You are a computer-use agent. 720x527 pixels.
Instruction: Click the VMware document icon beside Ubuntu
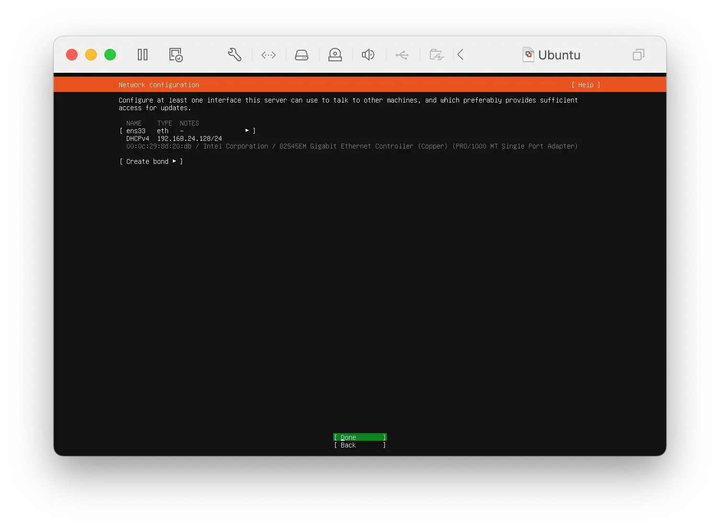pyautogui.click(x=529, y=55)
